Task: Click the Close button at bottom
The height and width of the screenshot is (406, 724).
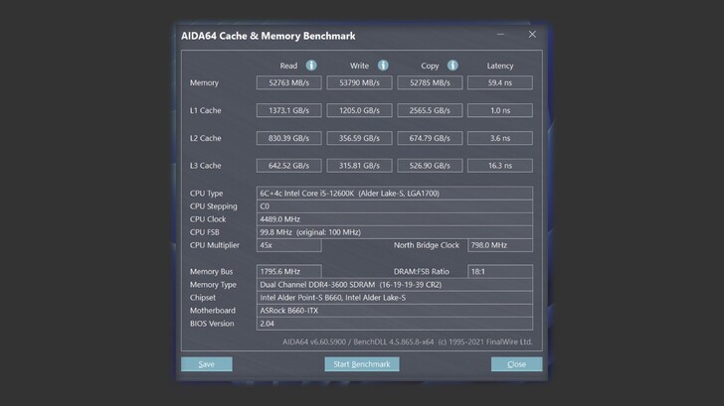Action: tap(516, 364)
